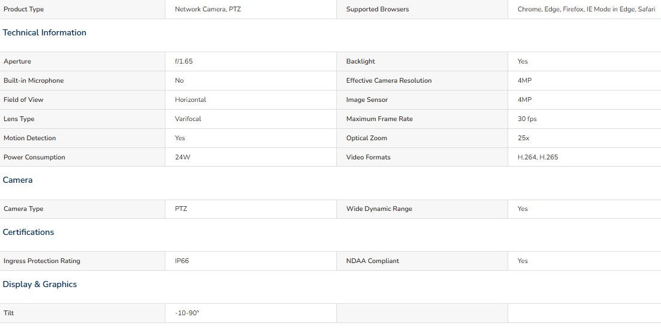Click the NDAA Compliant label
The image size is (661, 329).
[373, 261]
